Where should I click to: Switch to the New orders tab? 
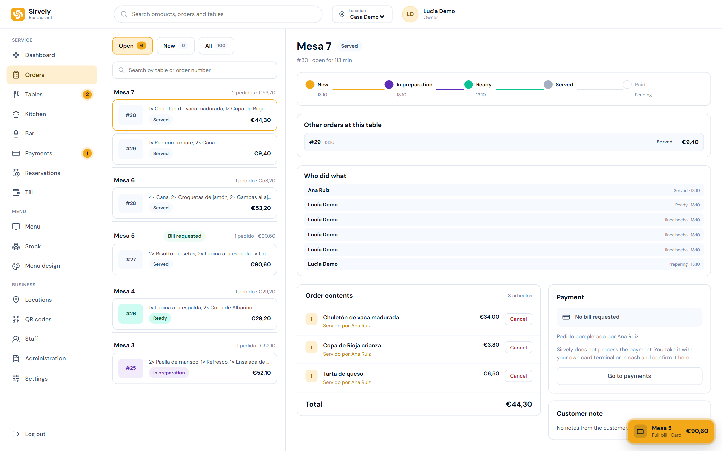click(x=175, y=46)
